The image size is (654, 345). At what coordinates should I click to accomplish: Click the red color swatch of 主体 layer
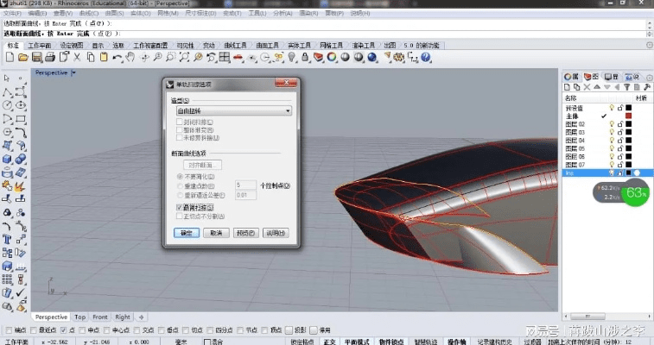pyautogui.click(x=629, y=116)
